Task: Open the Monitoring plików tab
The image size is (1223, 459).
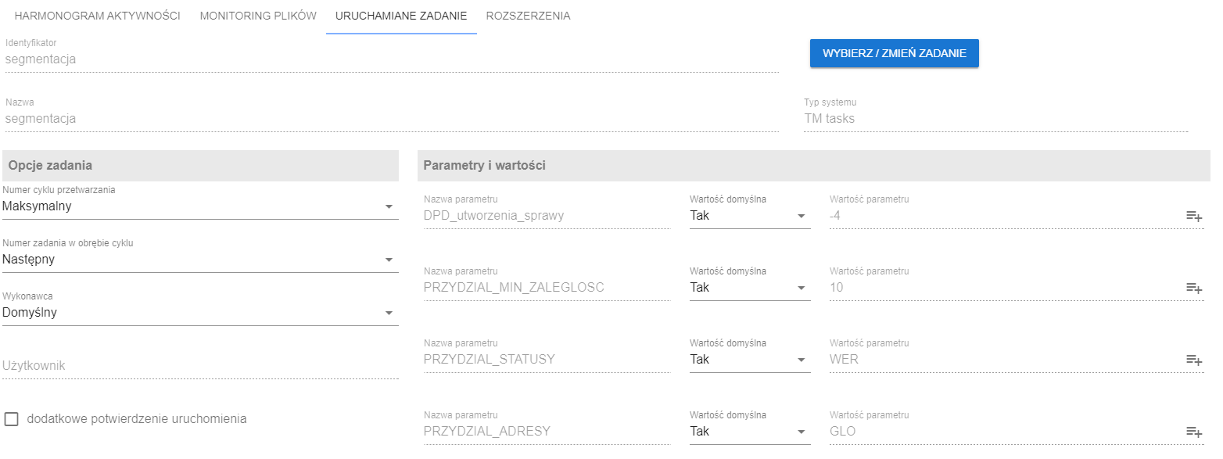Action: point(258,16)
